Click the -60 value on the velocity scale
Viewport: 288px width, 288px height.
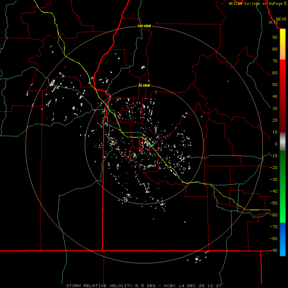pyautogui.click(x=274, y=215)
